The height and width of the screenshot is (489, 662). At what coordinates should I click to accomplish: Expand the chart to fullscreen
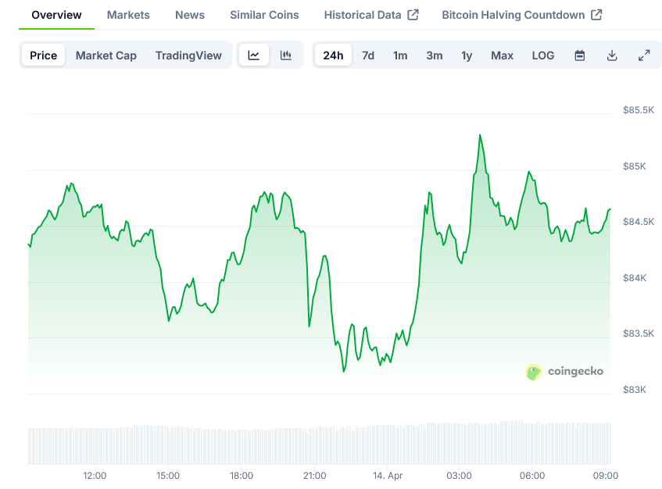point(644,55)
